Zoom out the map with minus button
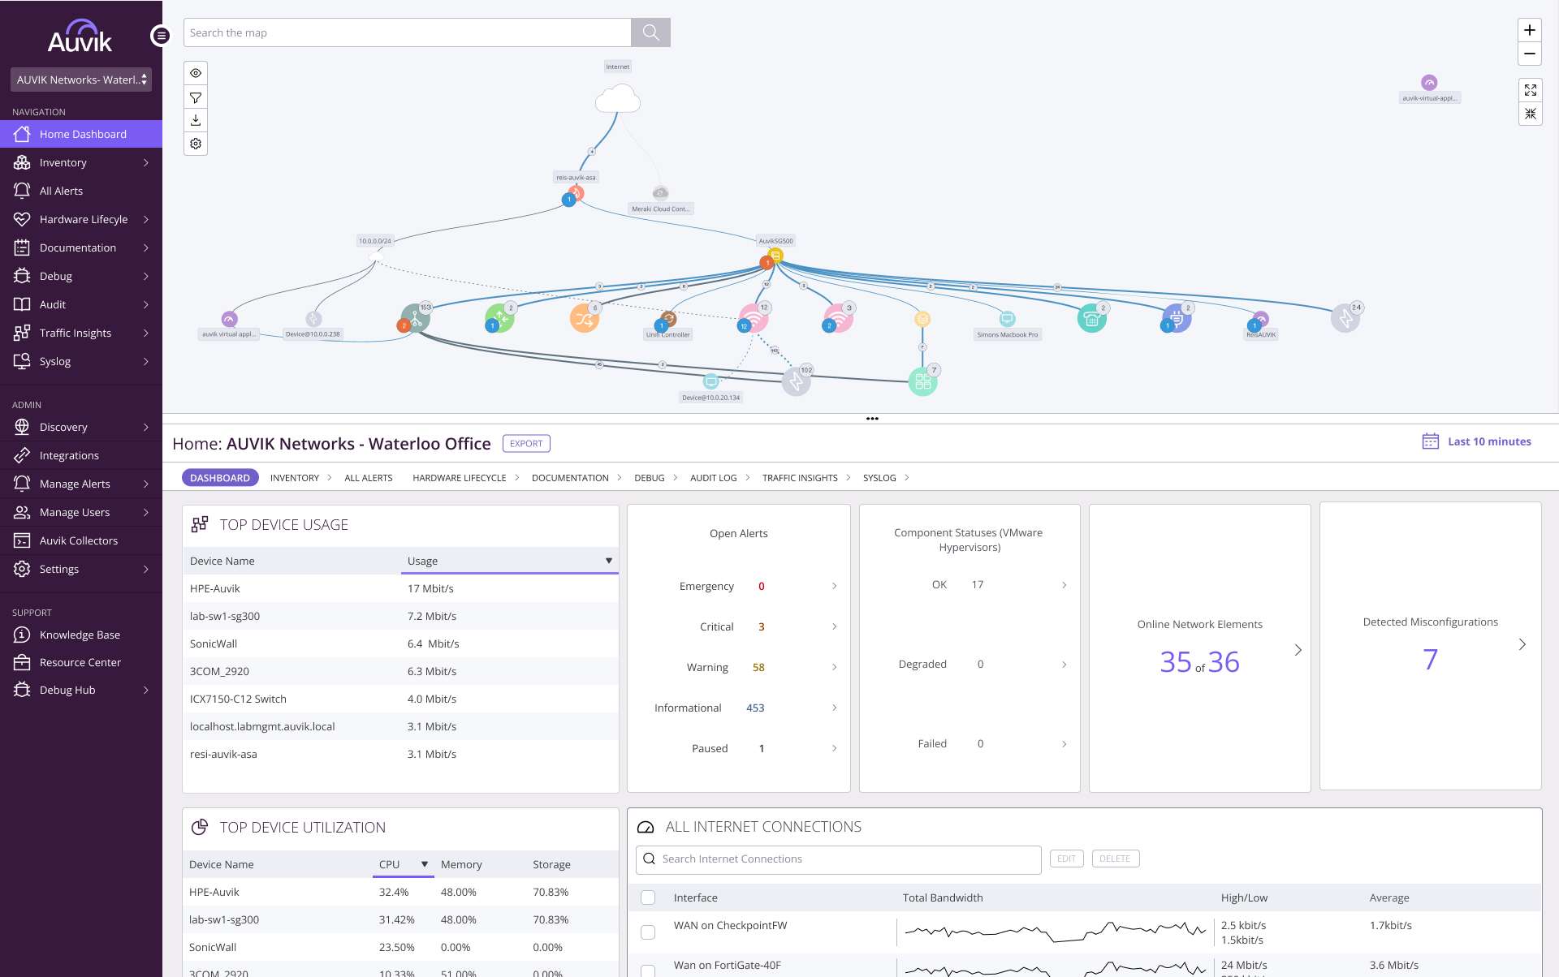Viewport: 1559px width, 977px height. pos(1530,54)
